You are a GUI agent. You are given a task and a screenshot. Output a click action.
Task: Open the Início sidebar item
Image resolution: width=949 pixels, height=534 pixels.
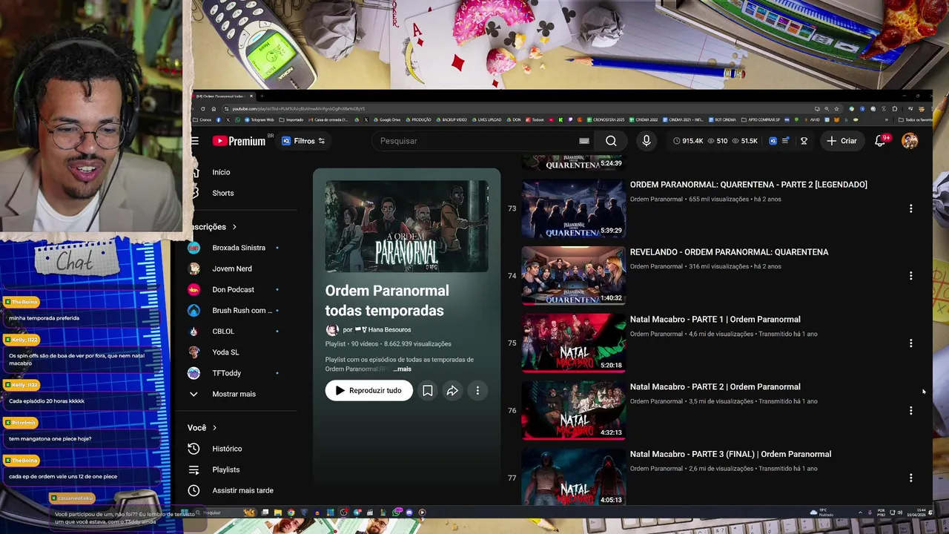[221, 172]
